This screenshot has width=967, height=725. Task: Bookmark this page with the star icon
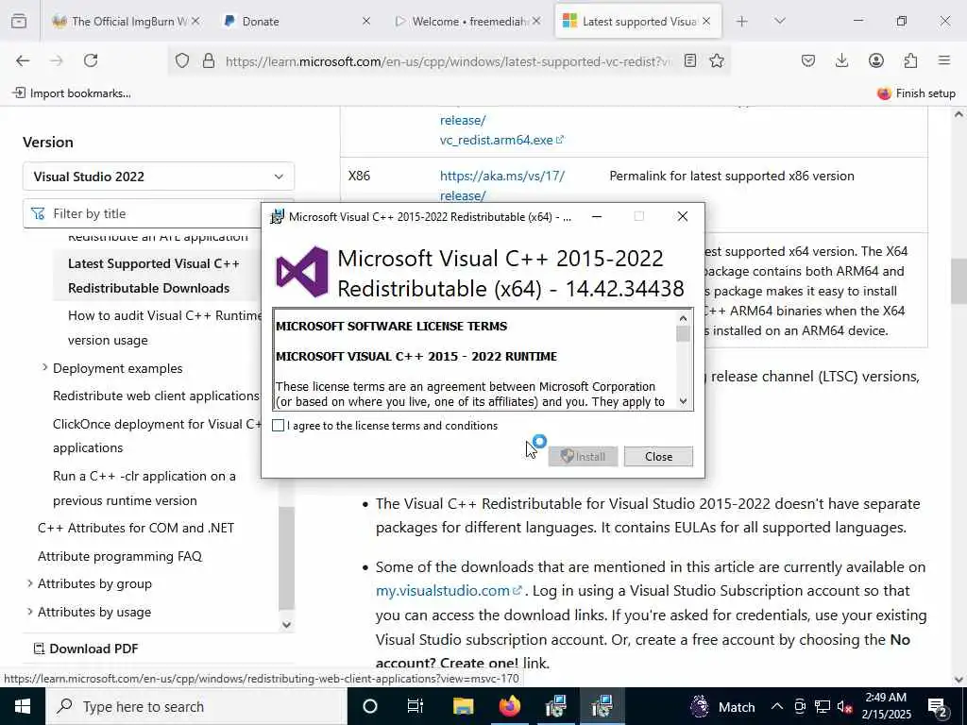(717, 60)
